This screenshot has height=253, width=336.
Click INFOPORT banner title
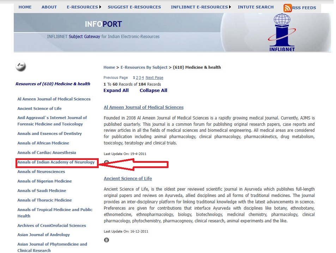(x=103, y=24)
